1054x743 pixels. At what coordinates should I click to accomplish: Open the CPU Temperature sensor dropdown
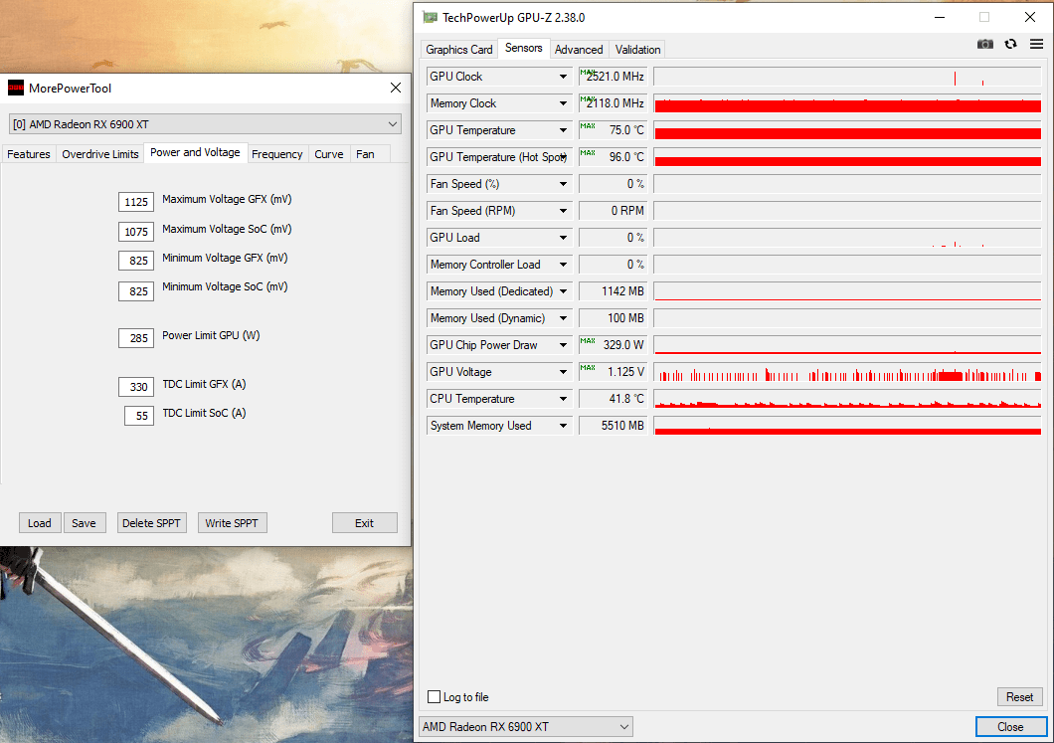tap(563, 400)
